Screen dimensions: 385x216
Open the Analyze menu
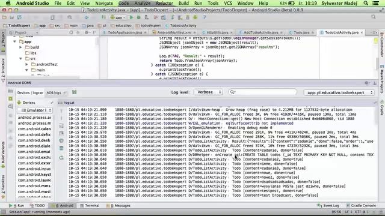point(142,3)
